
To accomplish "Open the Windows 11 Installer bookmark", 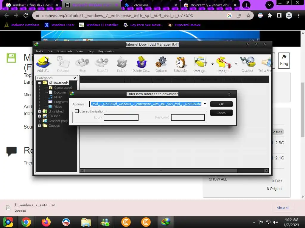I will [99, 25].
